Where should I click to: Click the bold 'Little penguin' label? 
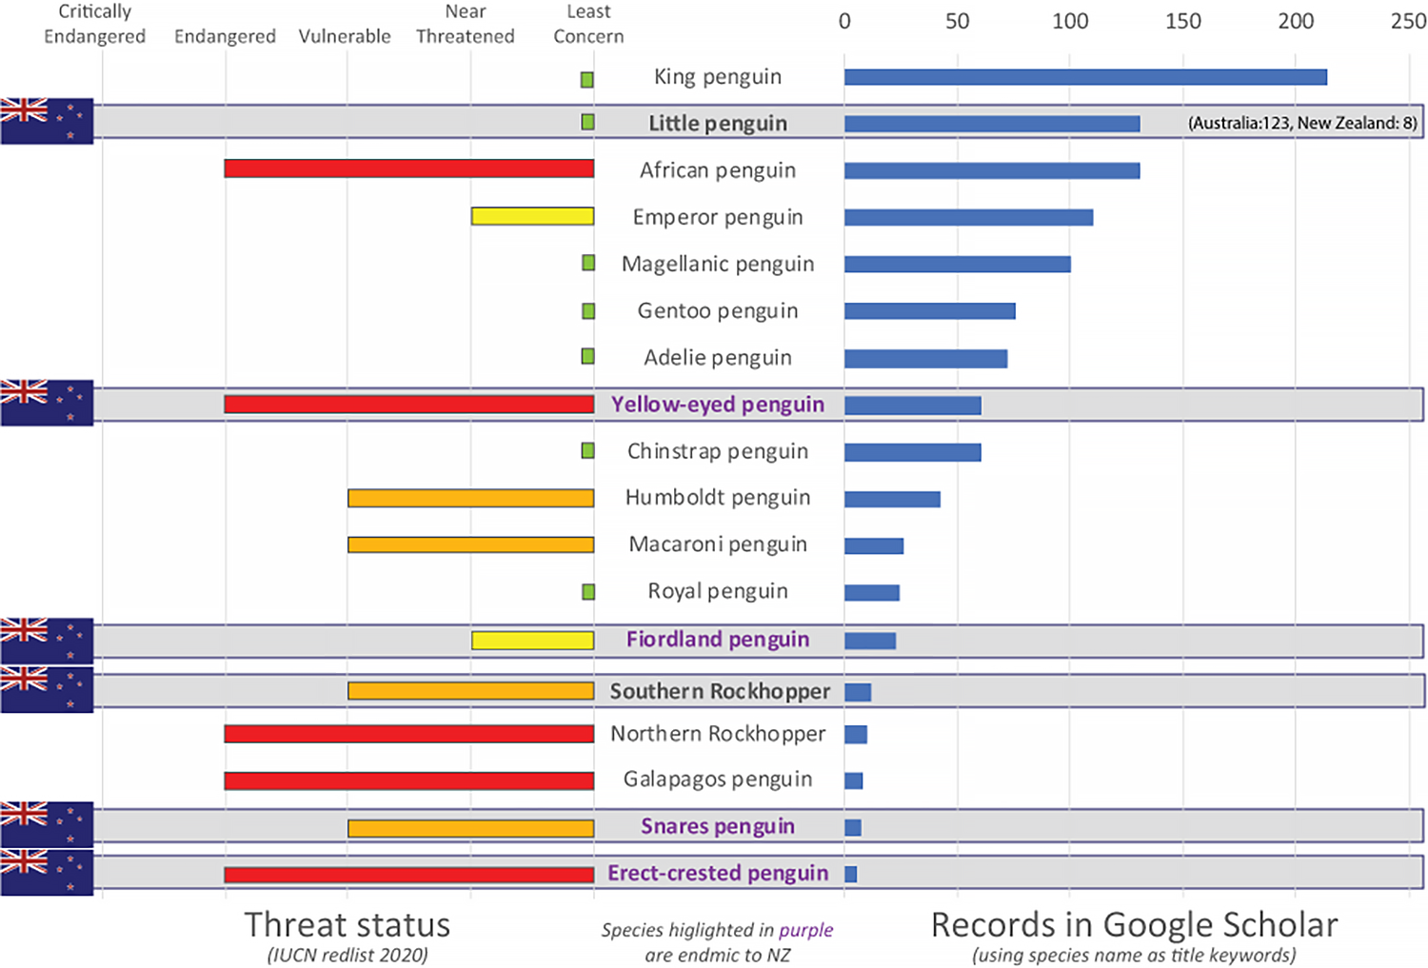(x=718, y=123)
